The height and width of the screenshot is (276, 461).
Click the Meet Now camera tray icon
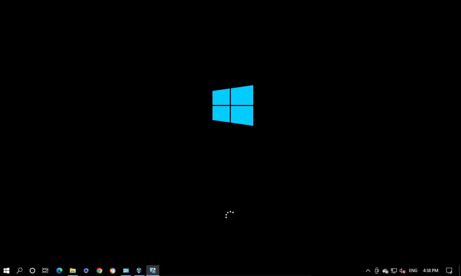(x=377, y=271)
